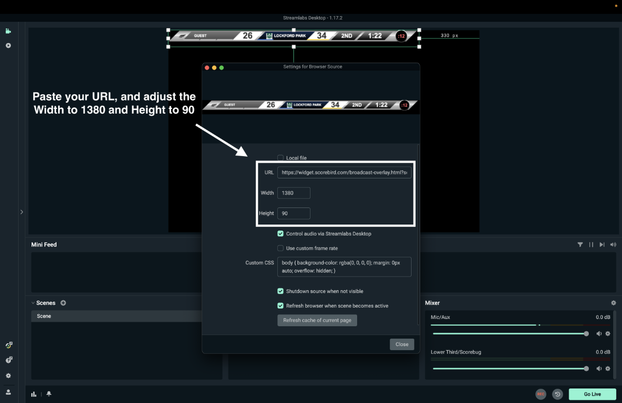The width and height of the screenshot is (622, 403).
Task: Expand the left sidebar with the chevron
Action: (21, 212)
